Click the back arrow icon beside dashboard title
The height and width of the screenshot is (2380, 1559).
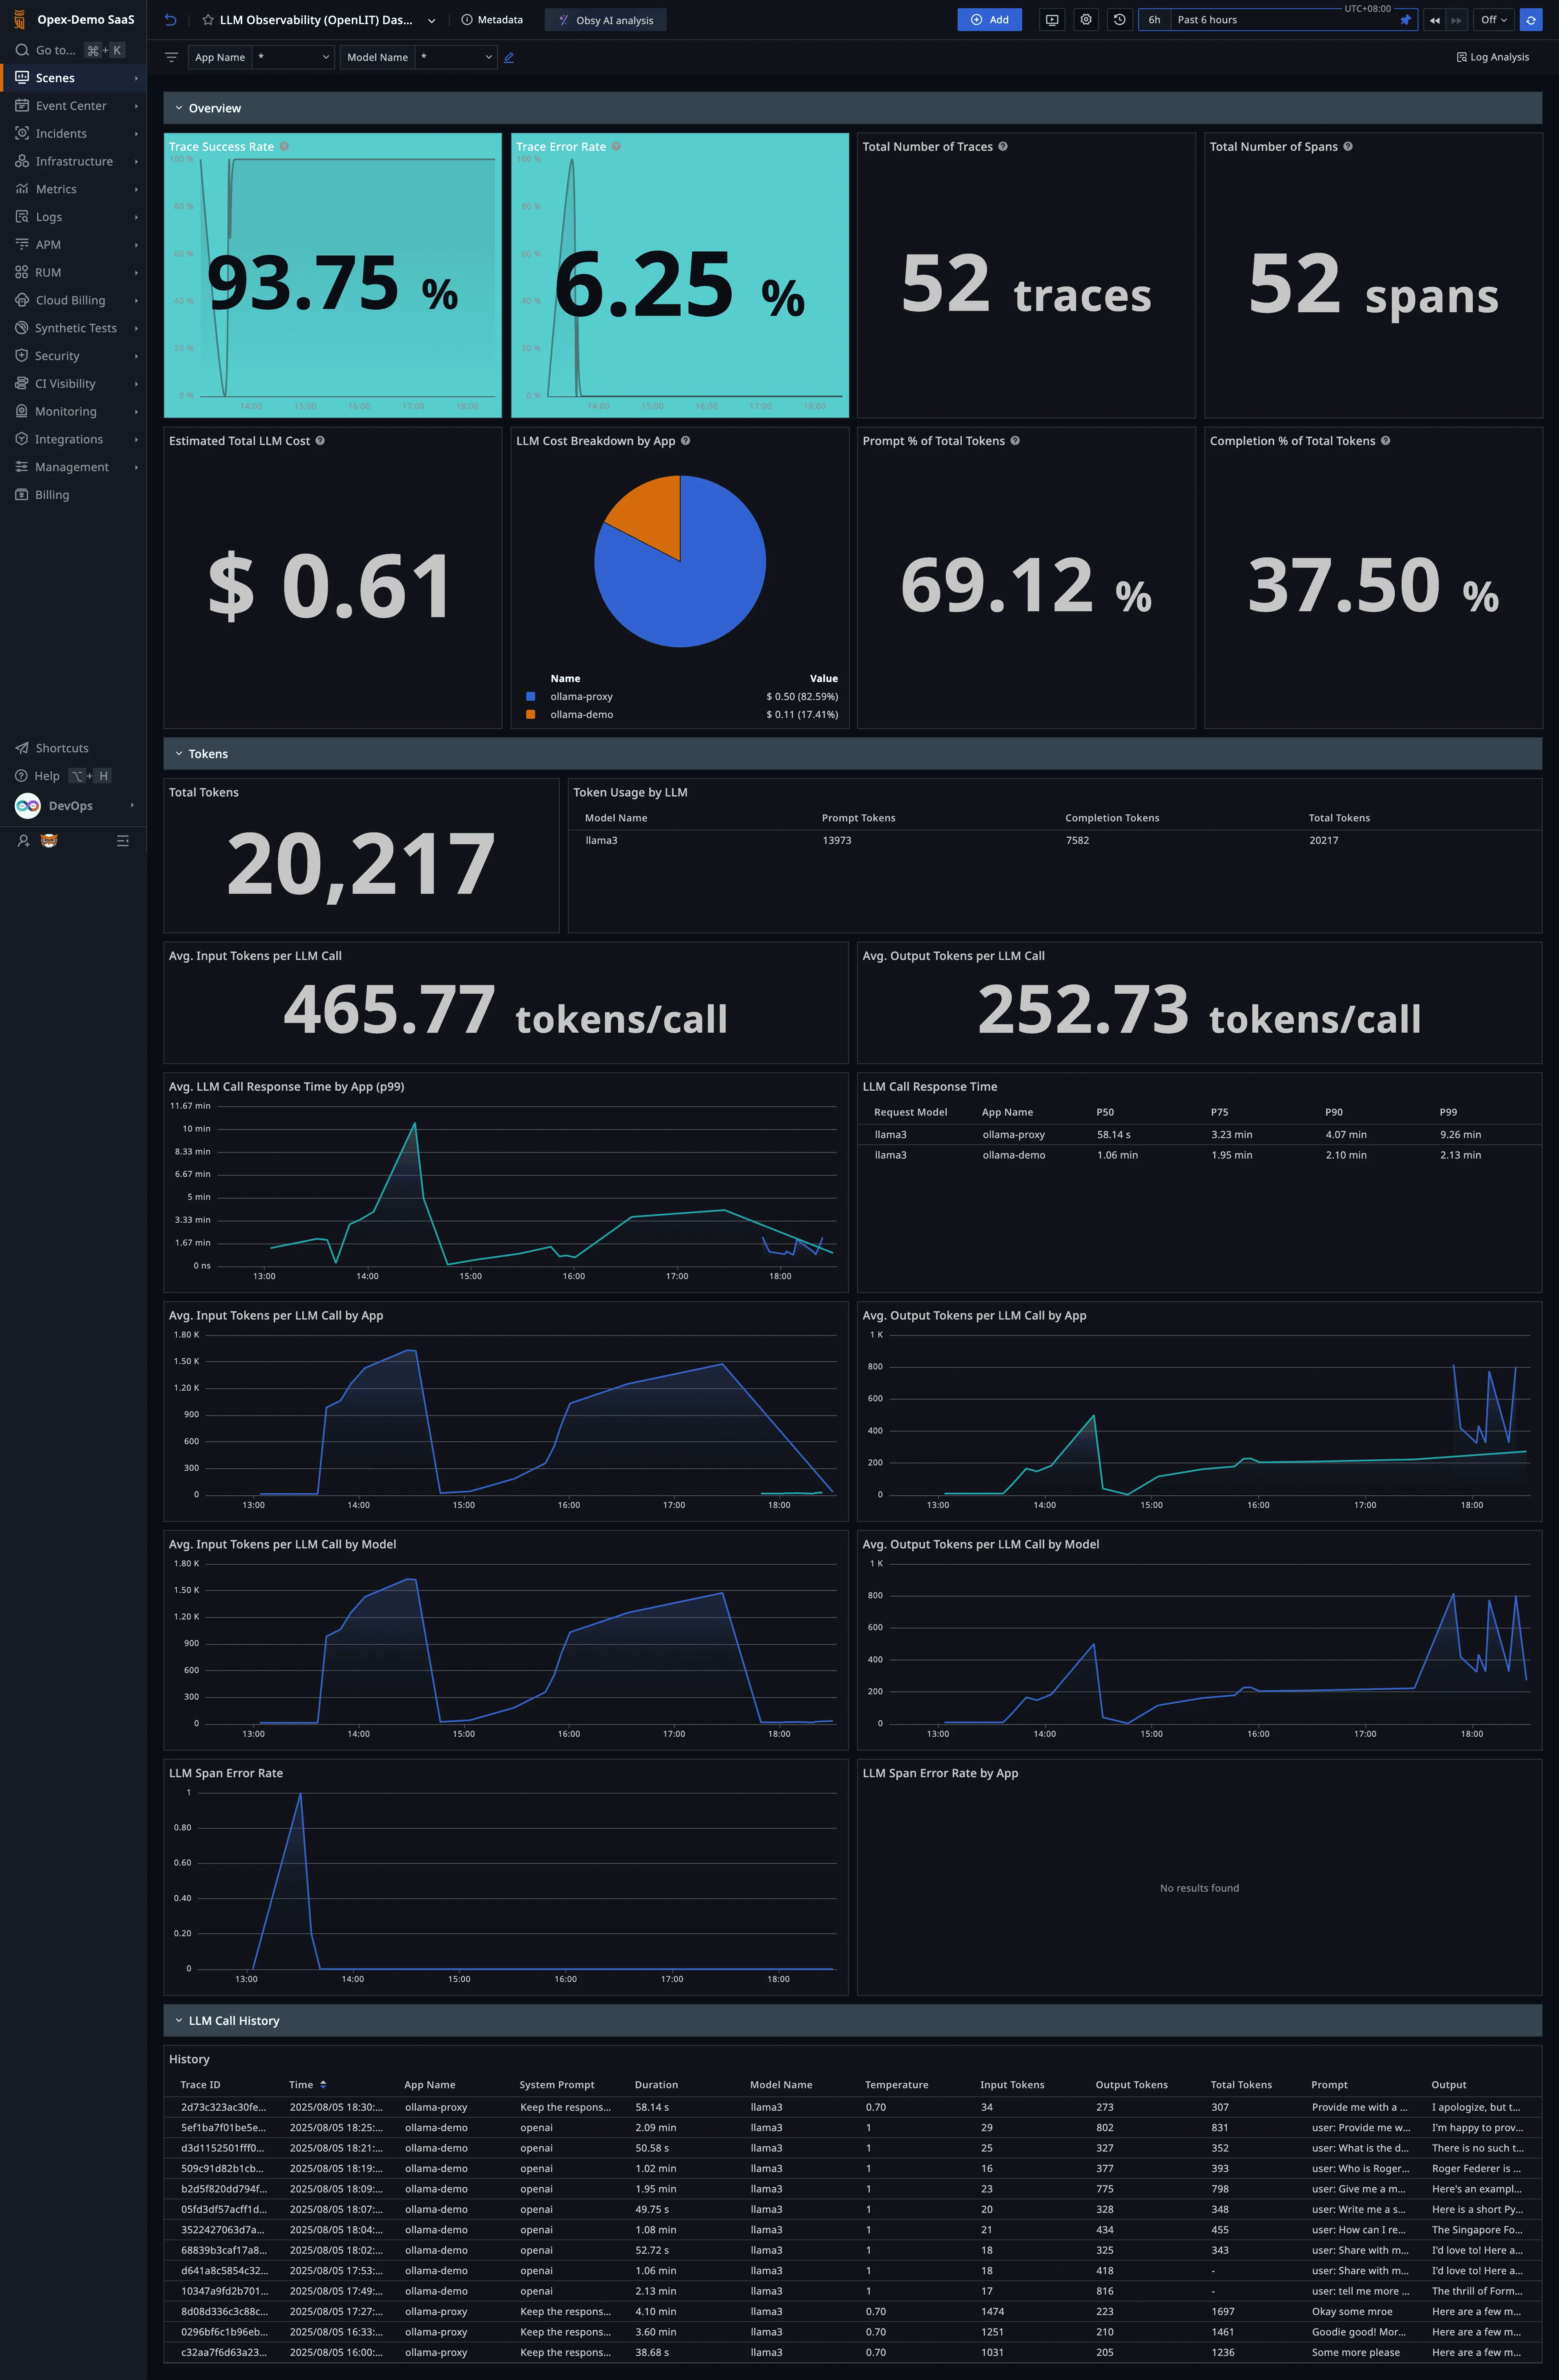click(x=170, y=20)
